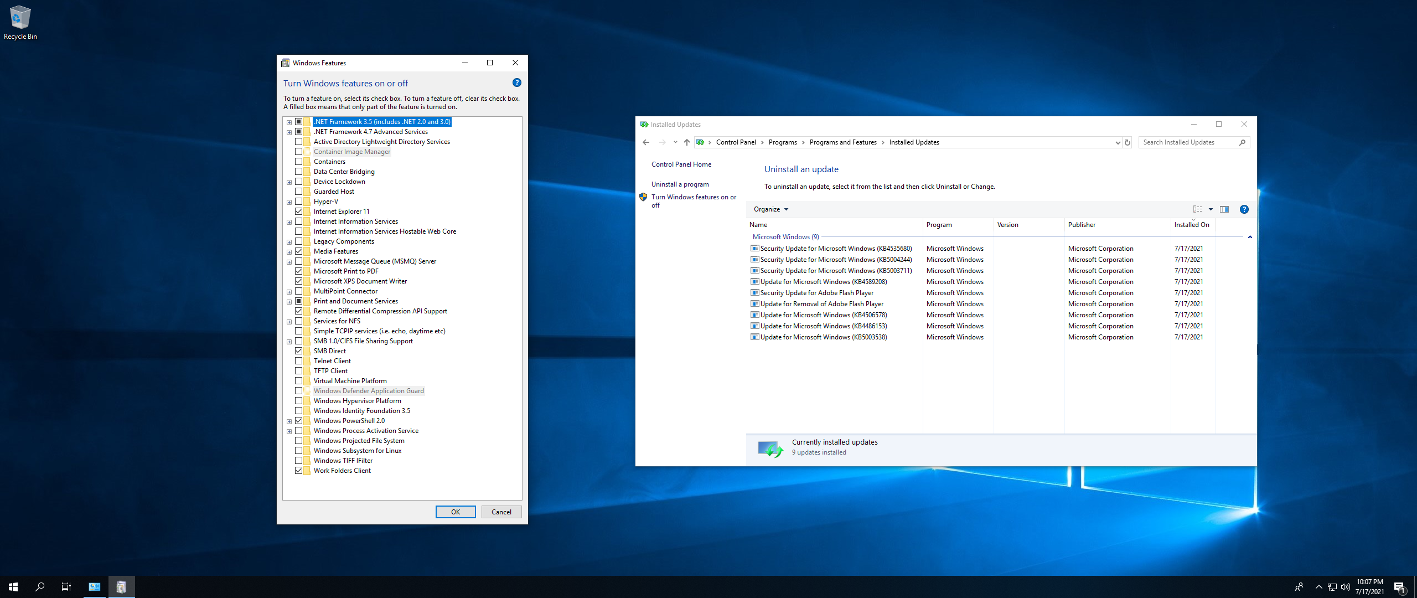Check the TFTP Client checkbox

(299, 371)
